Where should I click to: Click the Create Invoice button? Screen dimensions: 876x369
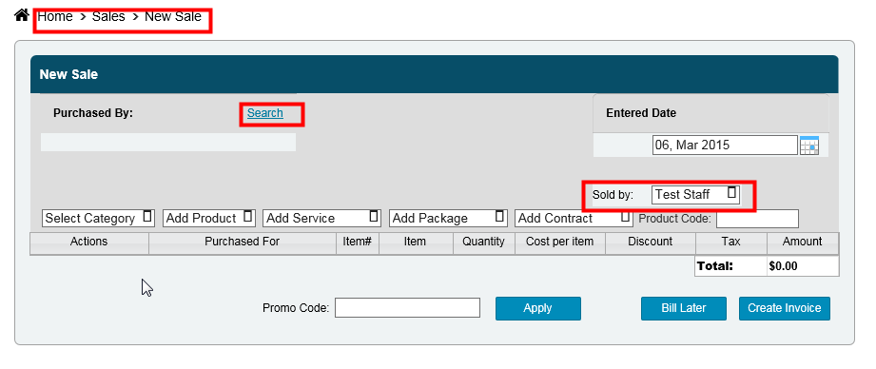tap(785, 308)
